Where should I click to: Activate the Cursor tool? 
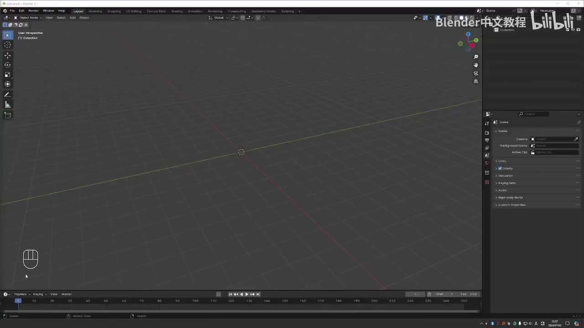click(7, 45)
